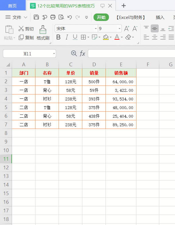Click the Copy icon
The height and width of the screenshot is (225, 175).
pyautogui.click(x=21, y=37)
